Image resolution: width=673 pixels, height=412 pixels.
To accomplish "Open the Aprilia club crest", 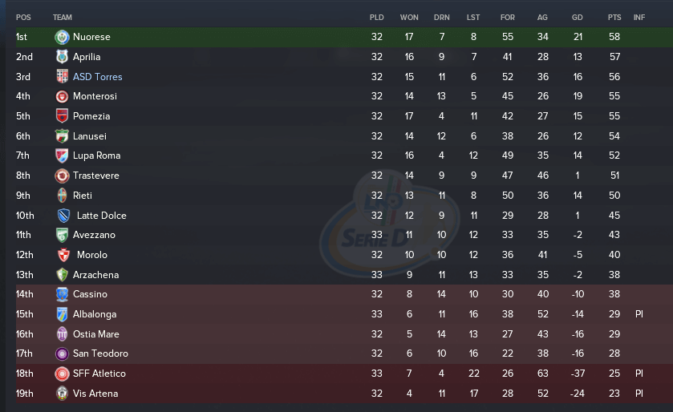I will (x=62, y=57).
